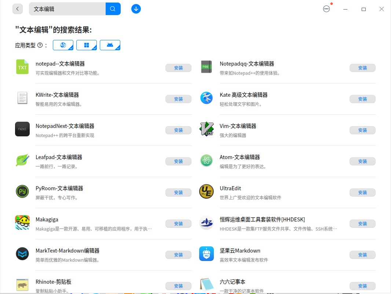Click the search magnifier icon
The width and height of the screenshot is (391, 294).
[113, 8]
